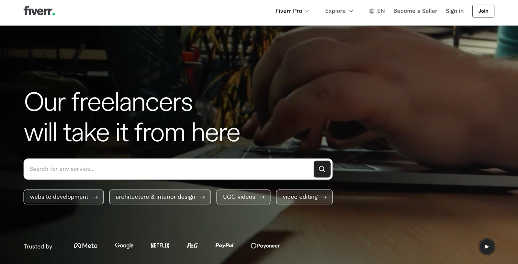Play the background video
518x264 pixels.
(x=487, y=247)
